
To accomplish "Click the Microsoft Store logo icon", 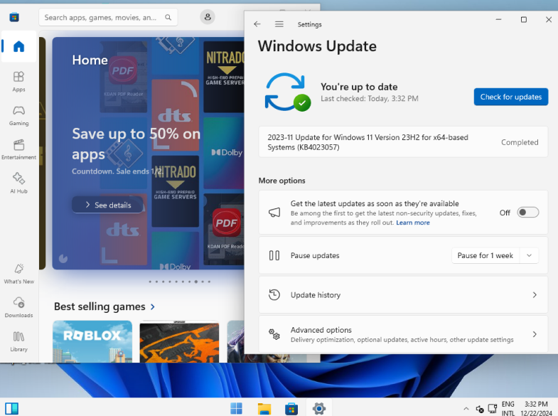I will (x=14, y=17).
